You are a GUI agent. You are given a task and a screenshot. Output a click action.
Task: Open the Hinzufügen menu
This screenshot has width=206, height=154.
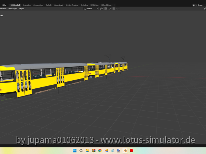tap(13, 8)
